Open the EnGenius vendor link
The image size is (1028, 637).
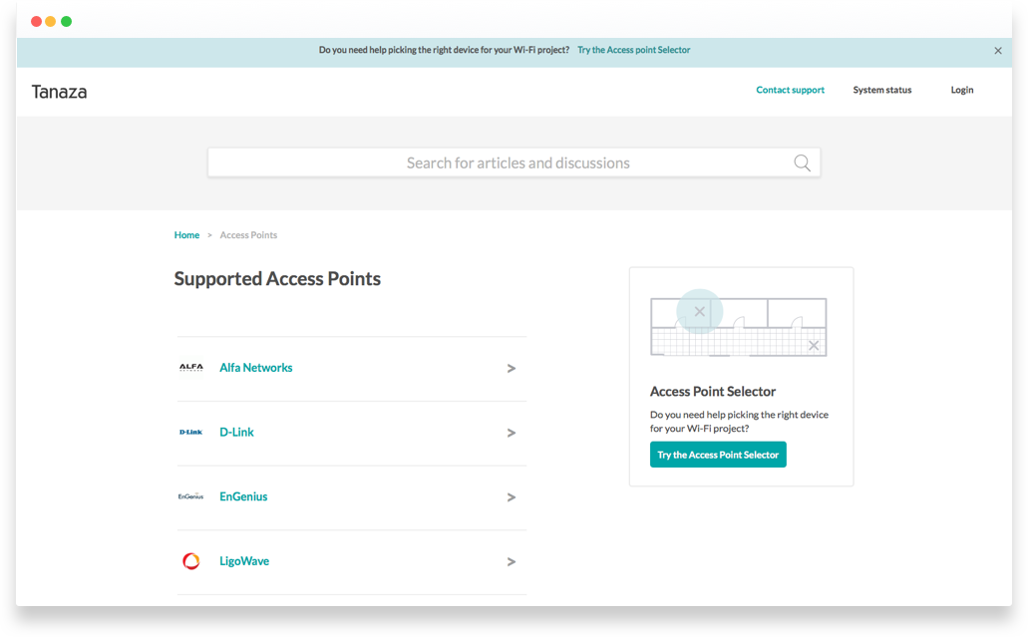(243, 496)
